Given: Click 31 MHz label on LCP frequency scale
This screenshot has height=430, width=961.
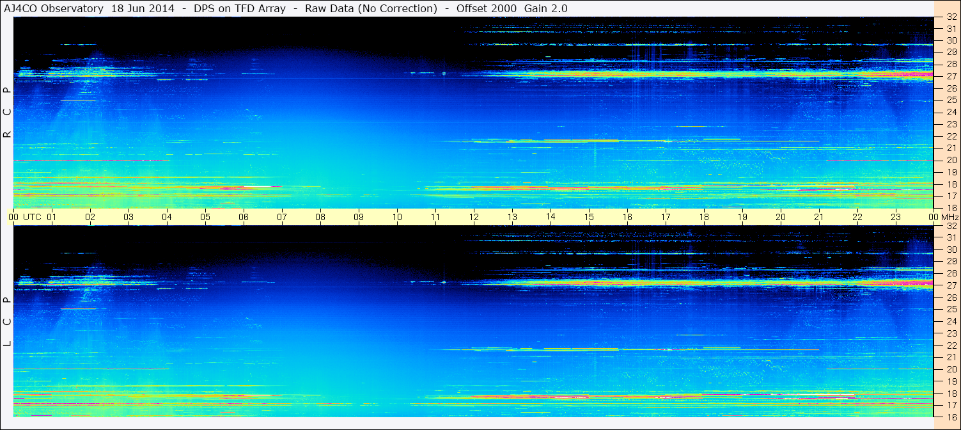Looking at the screenshot, I should [951, 237].
